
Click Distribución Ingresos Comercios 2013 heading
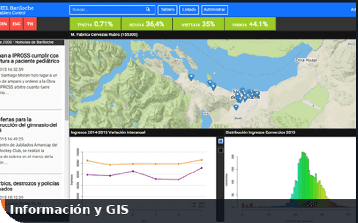260,132
